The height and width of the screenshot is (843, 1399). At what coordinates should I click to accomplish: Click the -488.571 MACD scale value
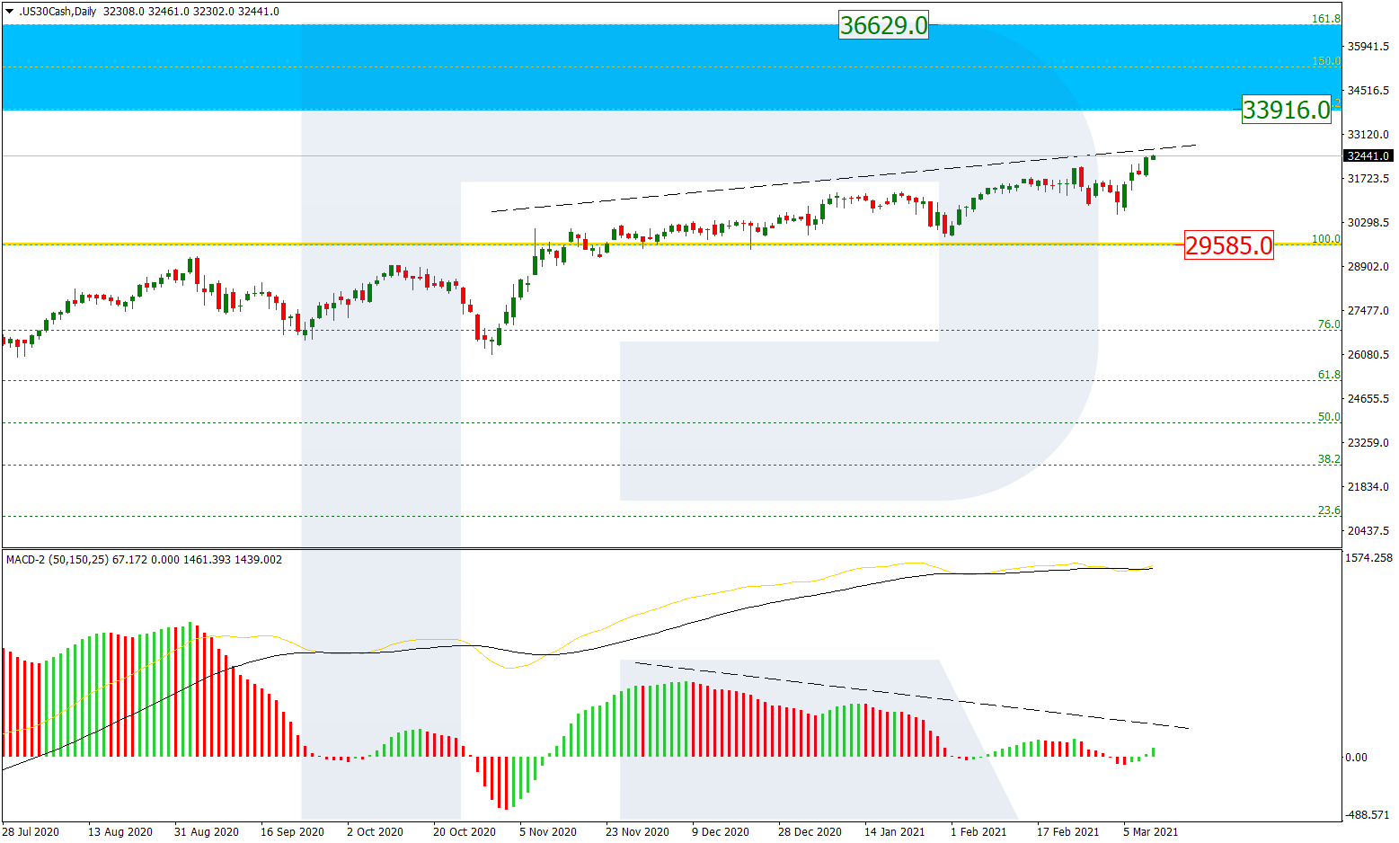[x=1369, y=814]
